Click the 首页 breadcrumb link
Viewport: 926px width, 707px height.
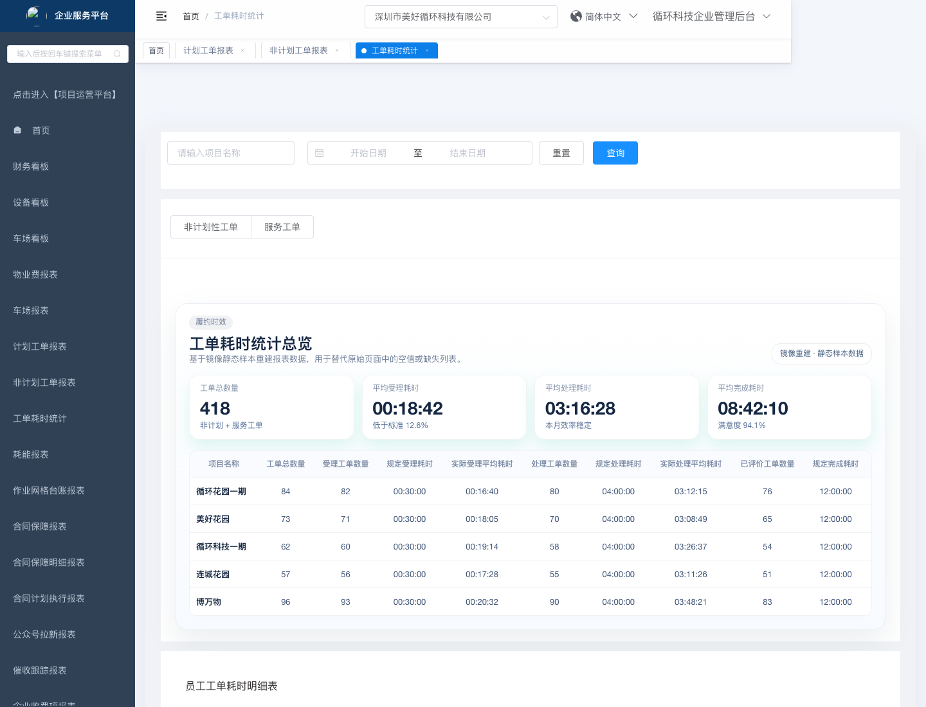tap(191, 16)
